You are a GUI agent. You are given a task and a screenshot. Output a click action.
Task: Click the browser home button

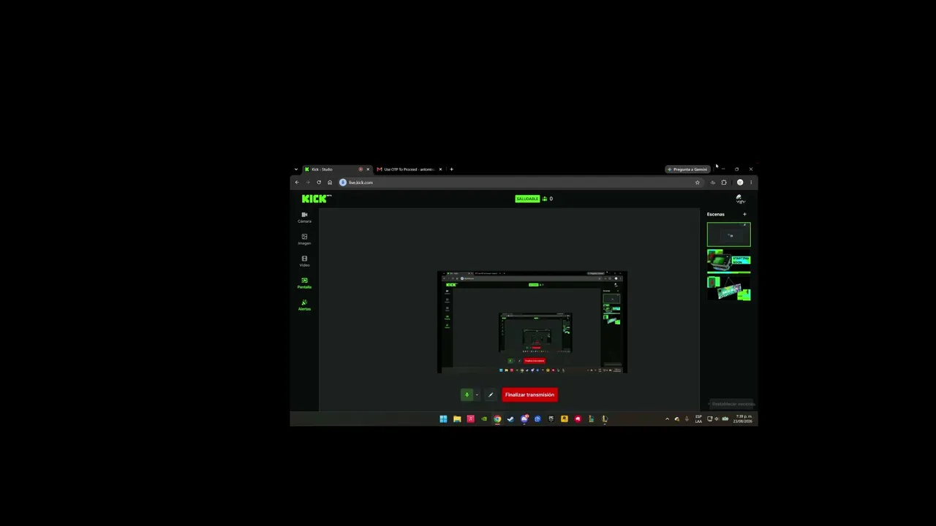(x=330, y=183)
